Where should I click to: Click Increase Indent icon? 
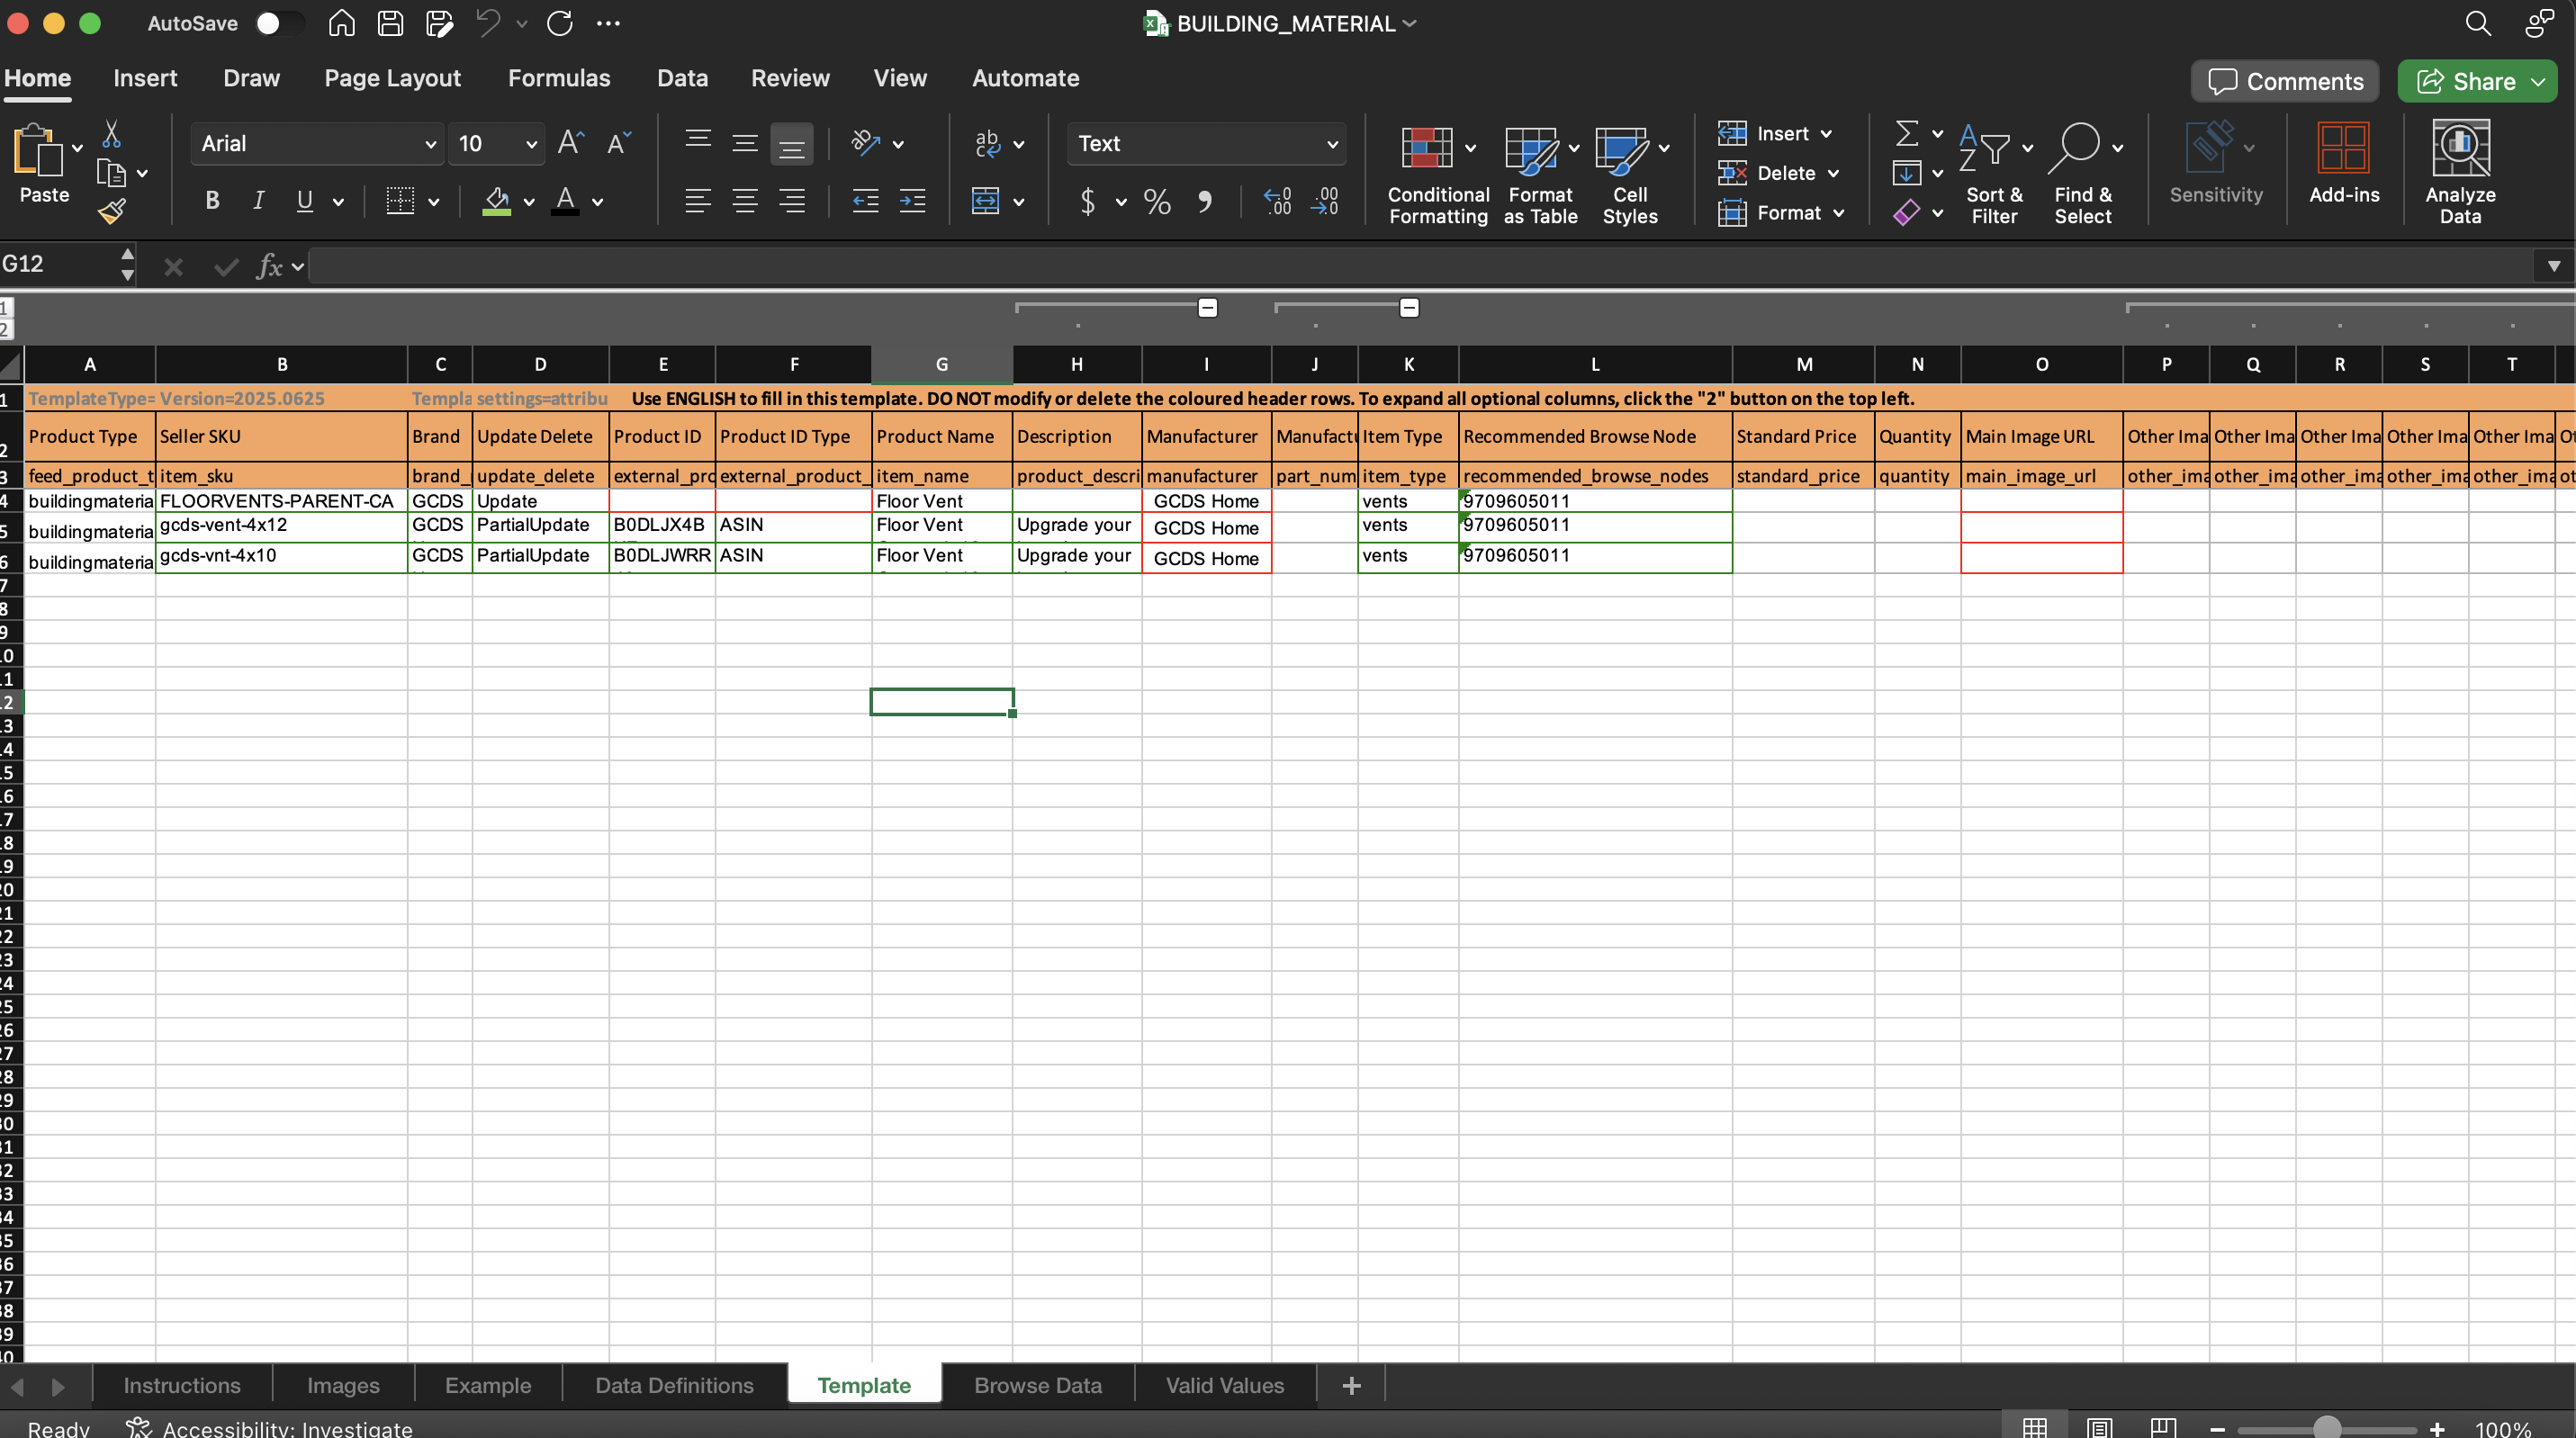pos(912,201)
